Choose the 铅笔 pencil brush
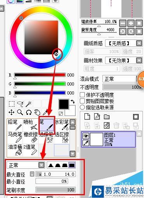144x198 pixels. tap(15, 125)
